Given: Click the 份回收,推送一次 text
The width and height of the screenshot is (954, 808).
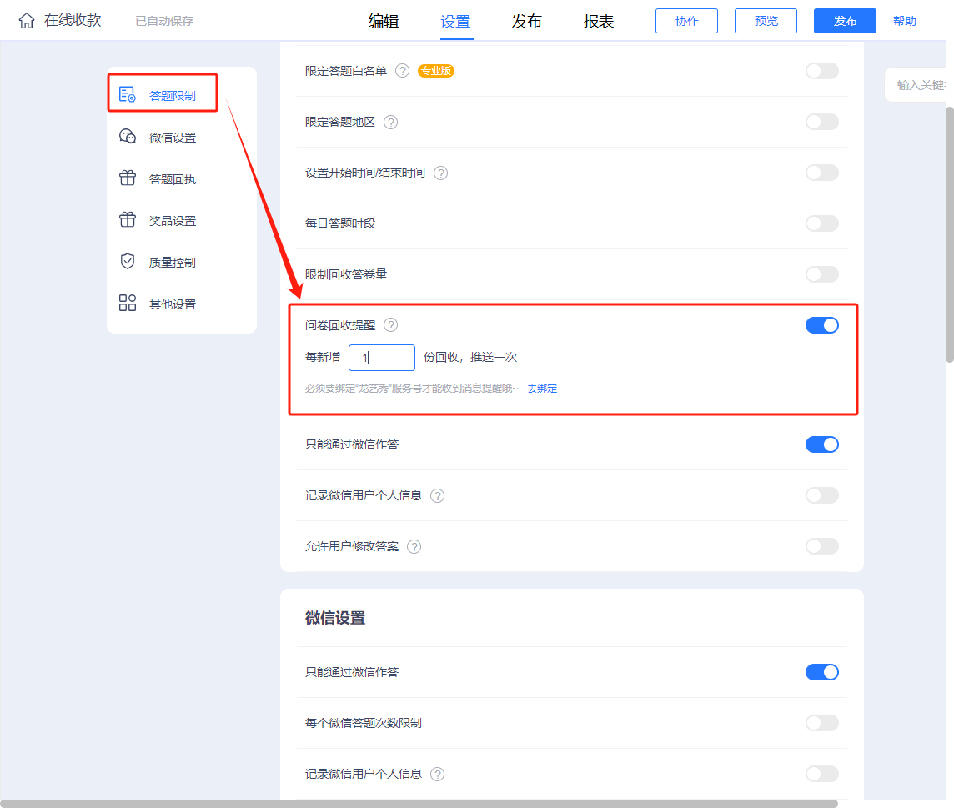Looking at the screenshot, I should point(470,357).
